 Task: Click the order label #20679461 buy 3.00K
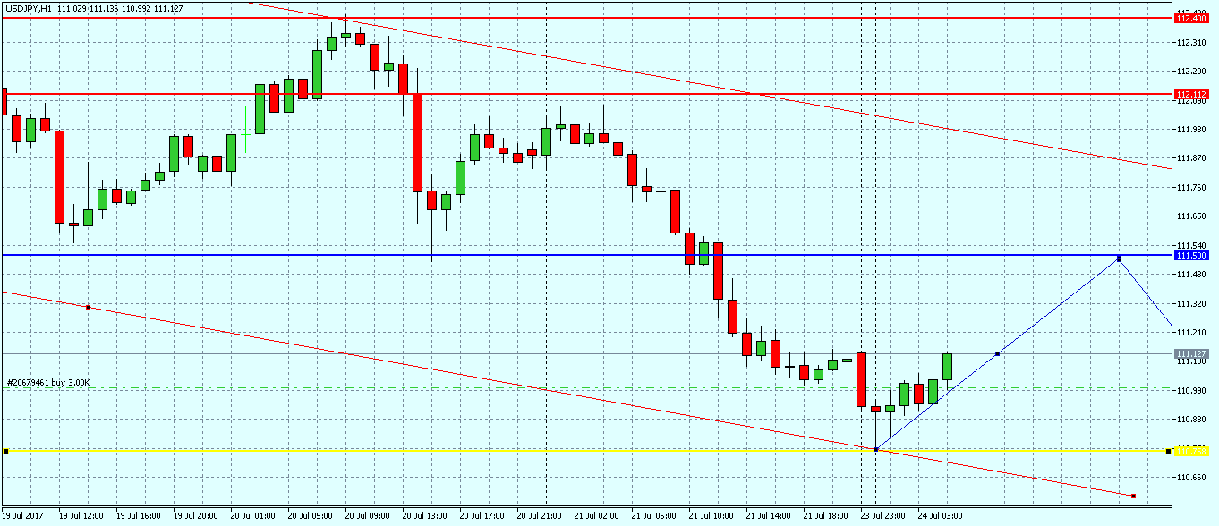pos(48,383)
